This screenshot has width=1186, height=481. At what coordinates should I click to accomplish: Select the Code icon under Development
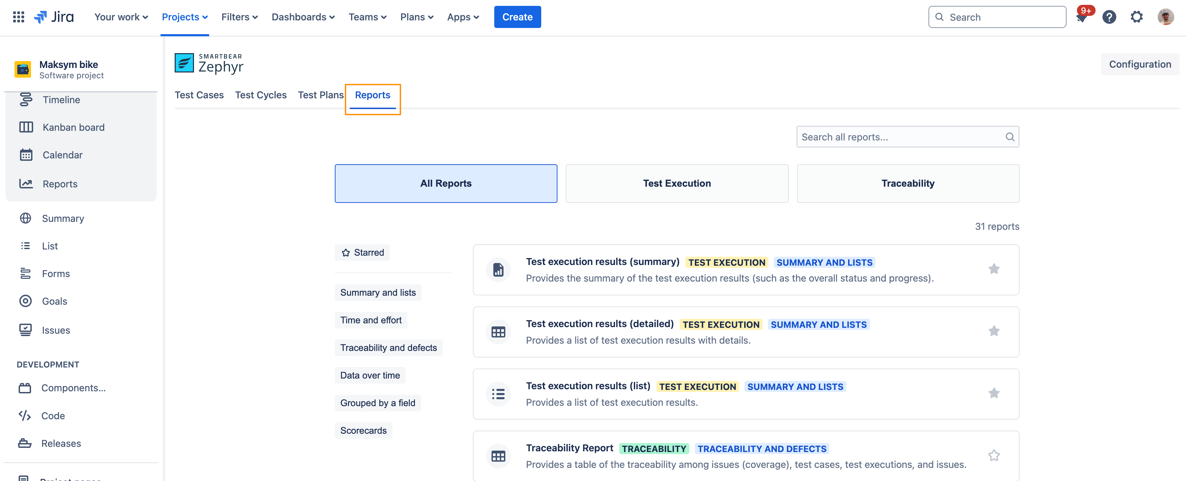(25, 415)
